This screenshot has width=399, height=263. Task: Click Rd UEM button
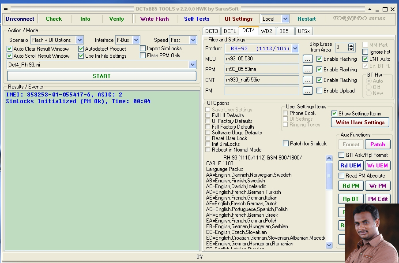click(350, 166)
